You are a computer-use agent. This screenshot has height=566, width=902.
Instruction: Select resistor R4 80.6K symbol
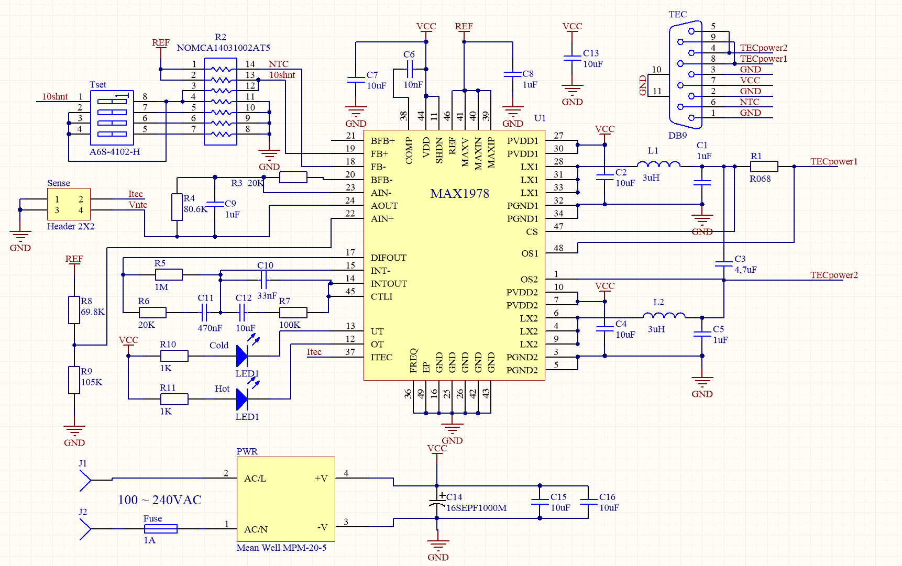click(x=177, y=207)
